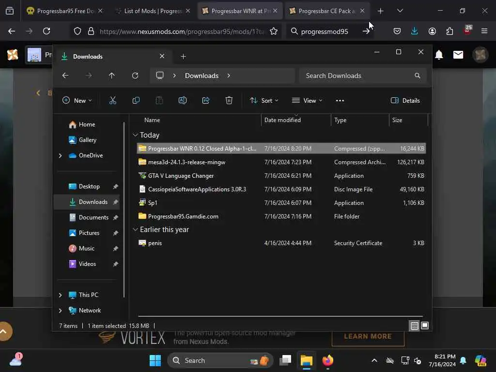Show hidden system tray icons
Screen dimensions: 496x372
[x=374, y=360]
